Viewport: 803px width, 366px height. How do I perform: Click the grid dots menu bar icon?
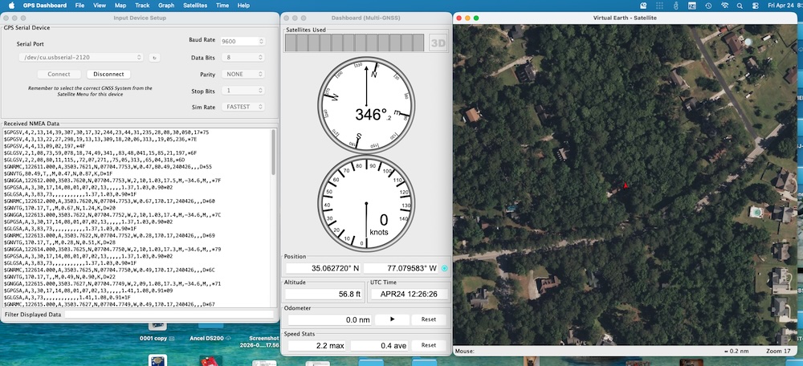(659, 5)
